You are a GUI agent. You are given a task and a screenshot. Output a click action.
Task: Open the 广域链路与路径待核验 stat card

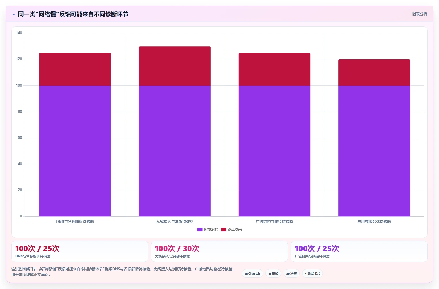(x=359, y=251)
